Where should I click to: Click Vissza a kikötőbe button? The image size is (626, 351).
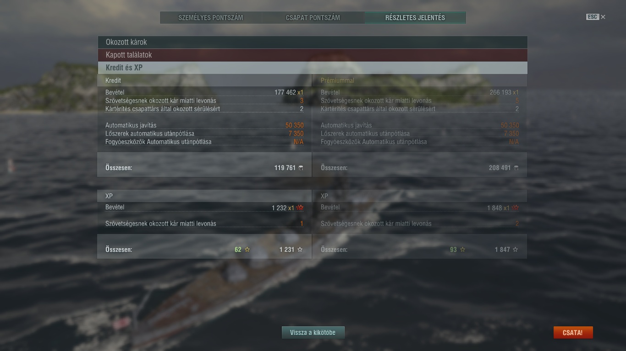(x=313, y=333)
